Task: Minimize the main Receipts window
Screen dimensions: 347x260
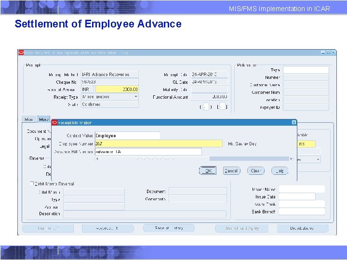Action: click(x=323, y=52)
